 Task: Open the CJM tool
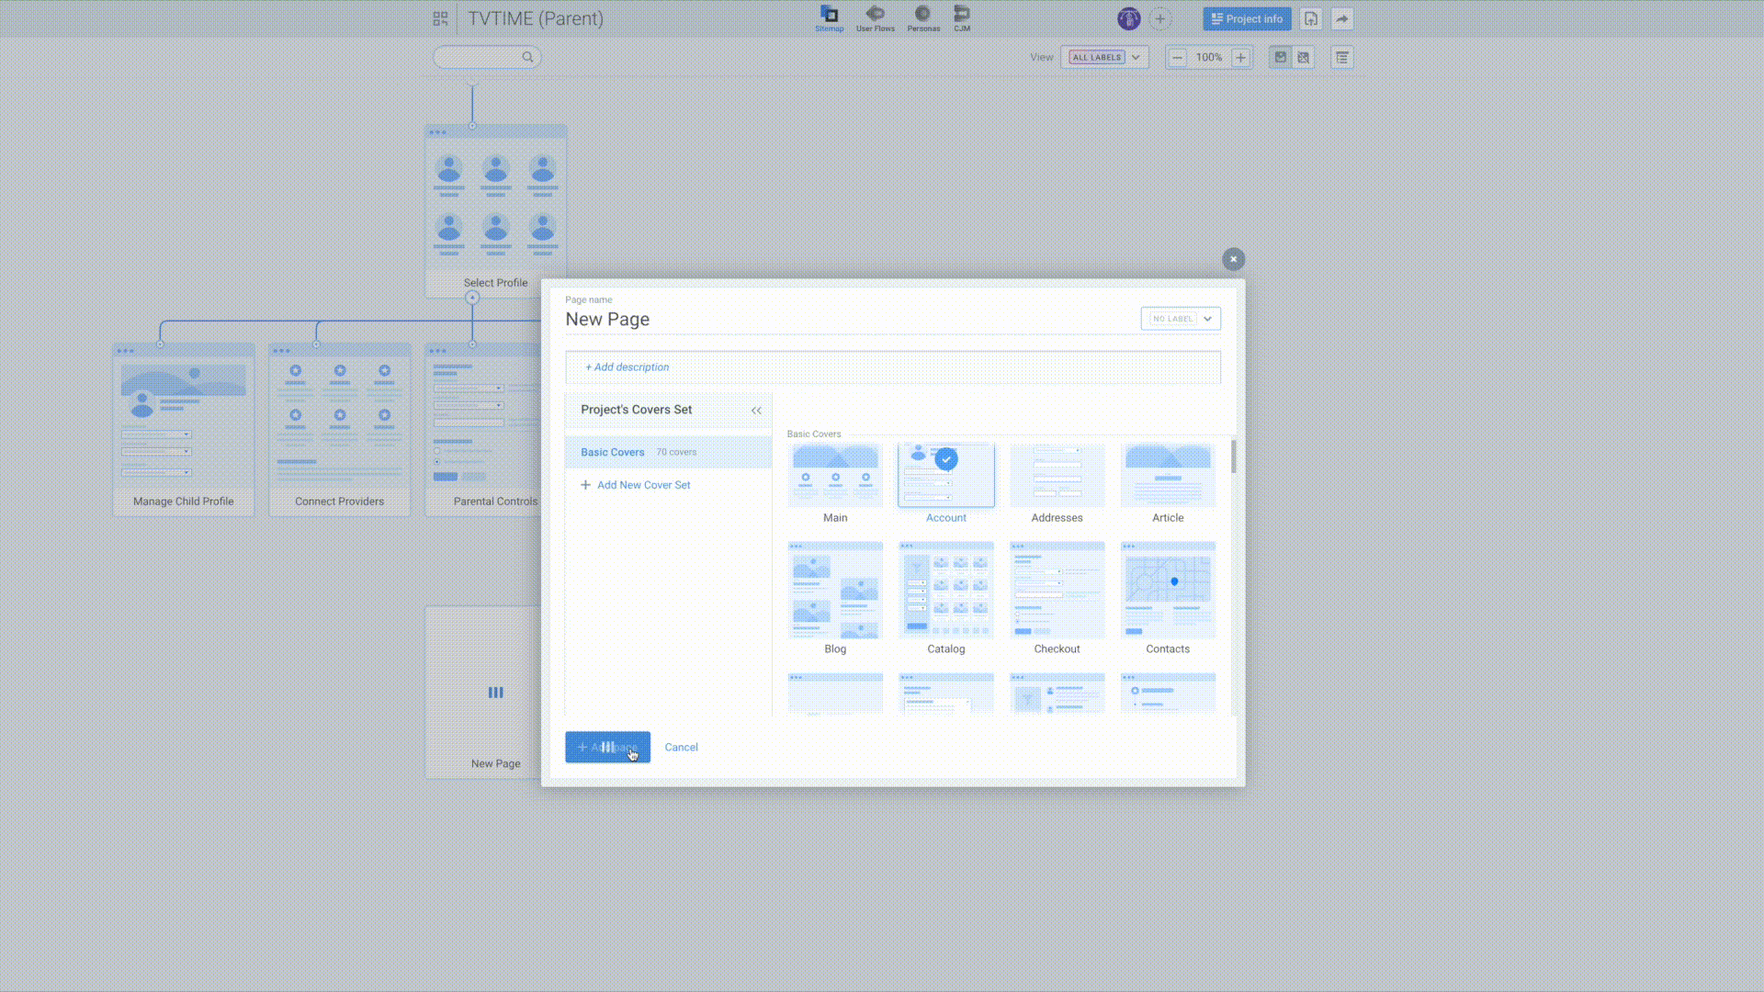[x=962, y=18]
